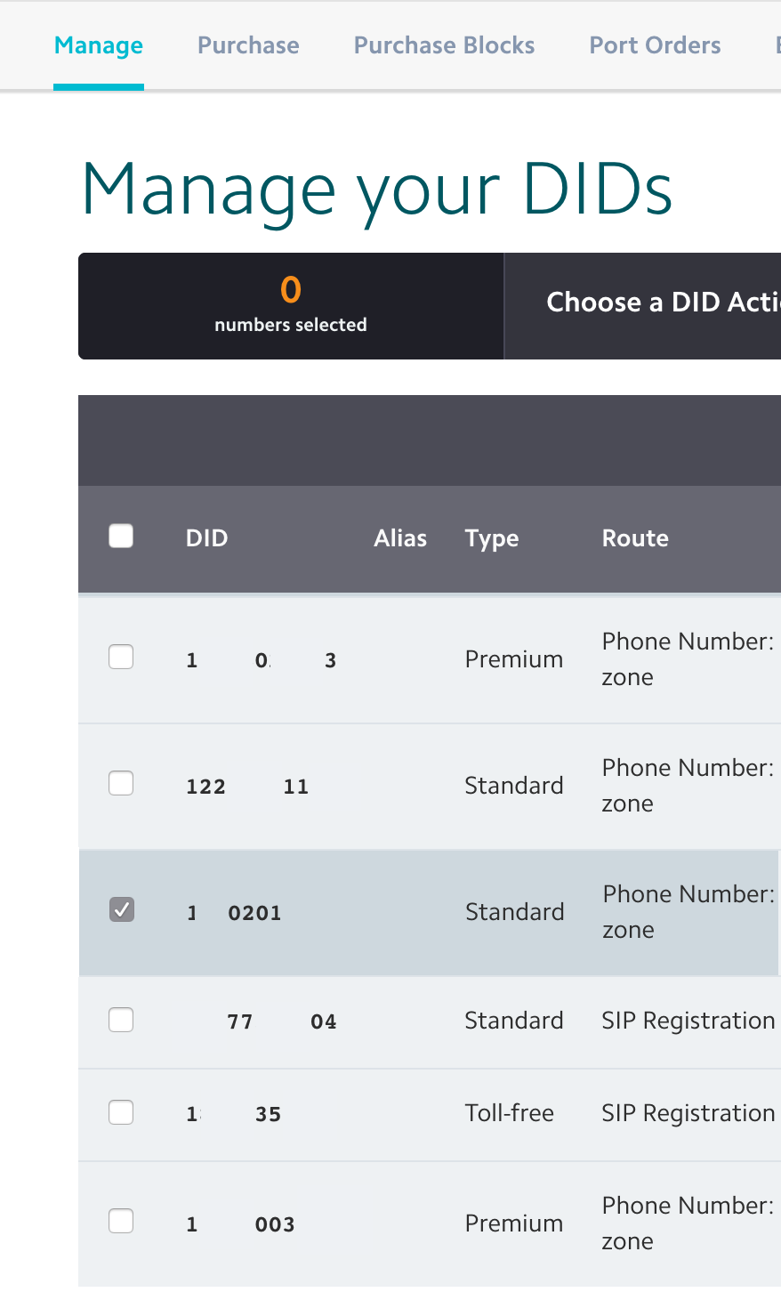The image size is (781, 1292).
Task: Open the Purchase Blocks tab
Action: [445, 45]
